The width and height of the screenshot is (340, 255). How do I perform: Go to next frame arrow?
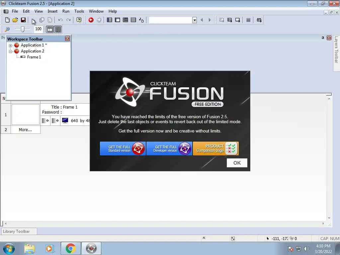click(210, 20)
